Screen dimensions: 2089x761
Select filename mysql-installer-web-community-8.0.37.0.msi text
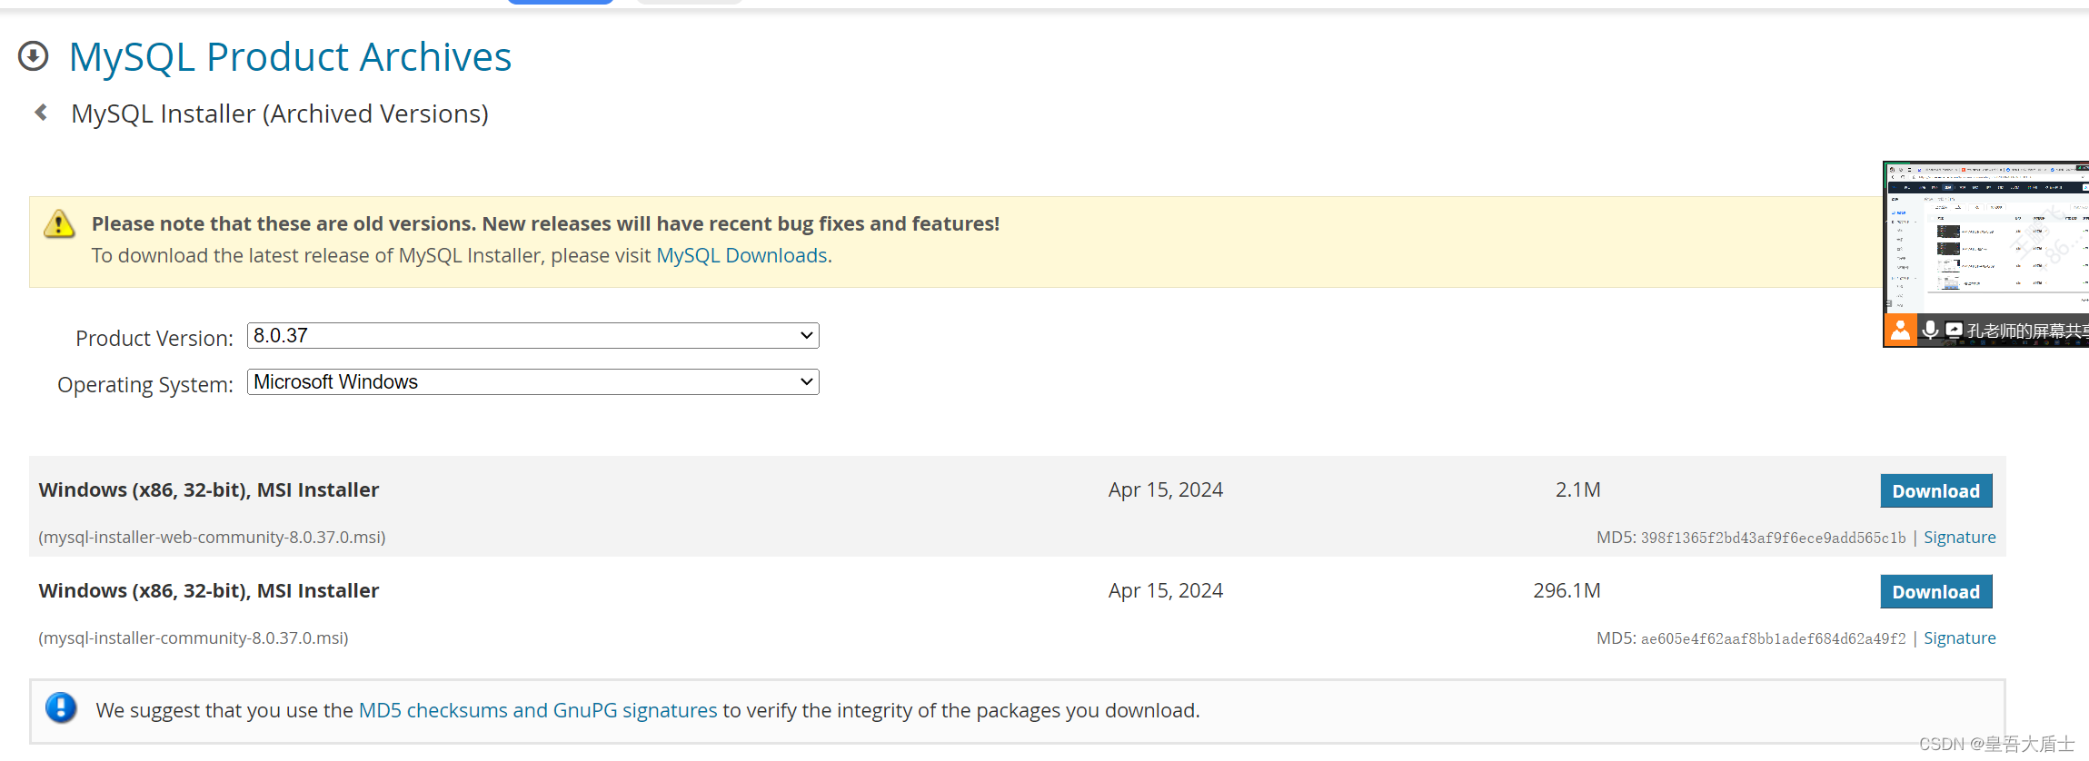212,538
